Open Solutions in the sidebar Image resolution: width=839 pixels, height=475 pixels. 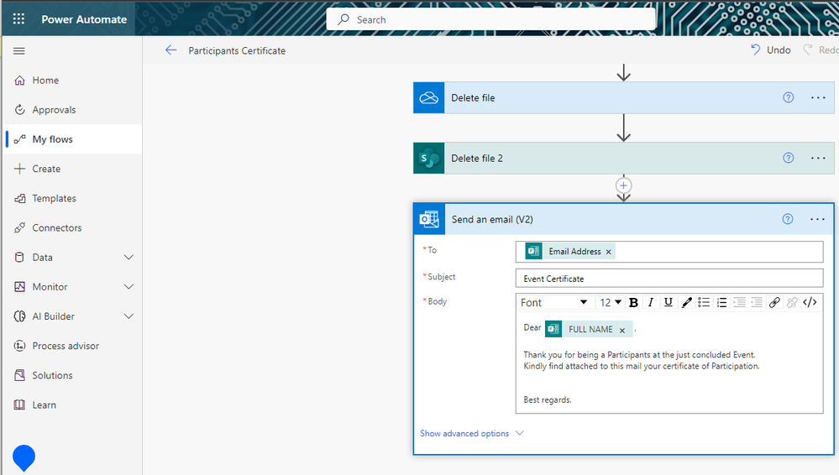(x=72, y=375)
